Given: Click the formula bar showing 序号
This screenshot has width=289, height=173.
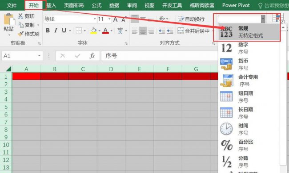Looking at the screenshot, I should click(x=160, y=56).
